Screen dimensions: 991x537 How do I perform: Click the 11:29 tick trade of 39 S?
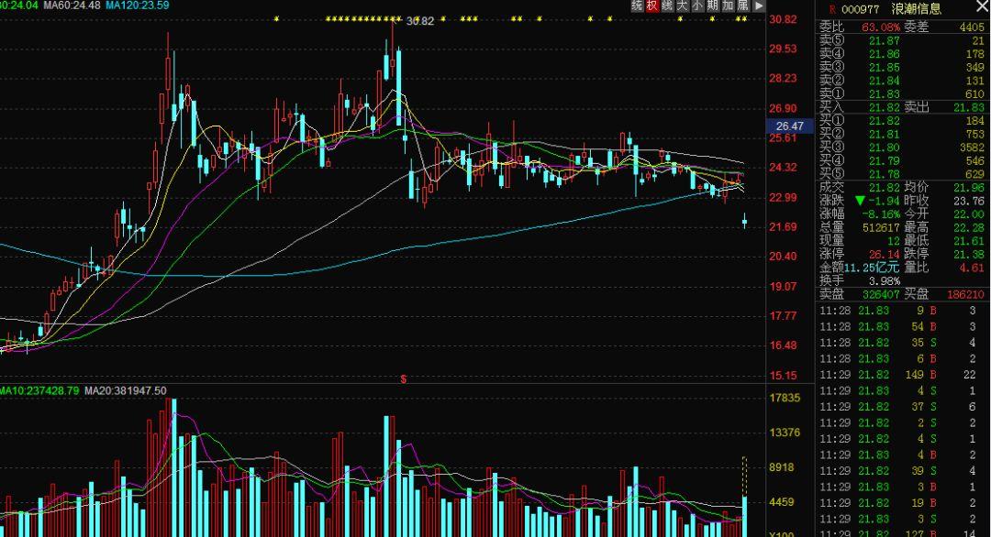click(x=898, y=471)
